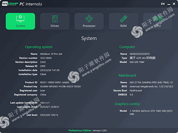178x133 pixels.
Task: Click the Secure Boot label
Action: 120,91
